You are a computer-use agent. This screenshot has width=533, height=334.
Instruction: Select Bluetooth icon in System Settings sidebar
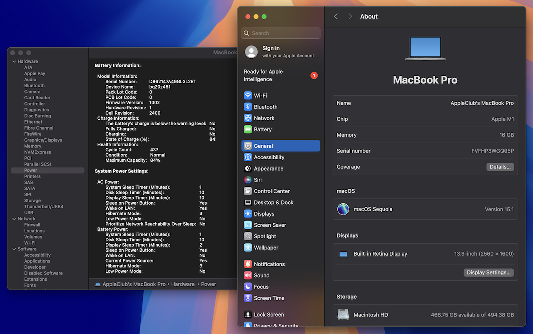[x=248, y=107]
